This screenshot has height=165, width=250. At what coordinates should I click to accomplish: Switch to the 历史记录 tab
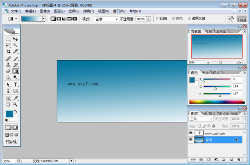(223, 114)
